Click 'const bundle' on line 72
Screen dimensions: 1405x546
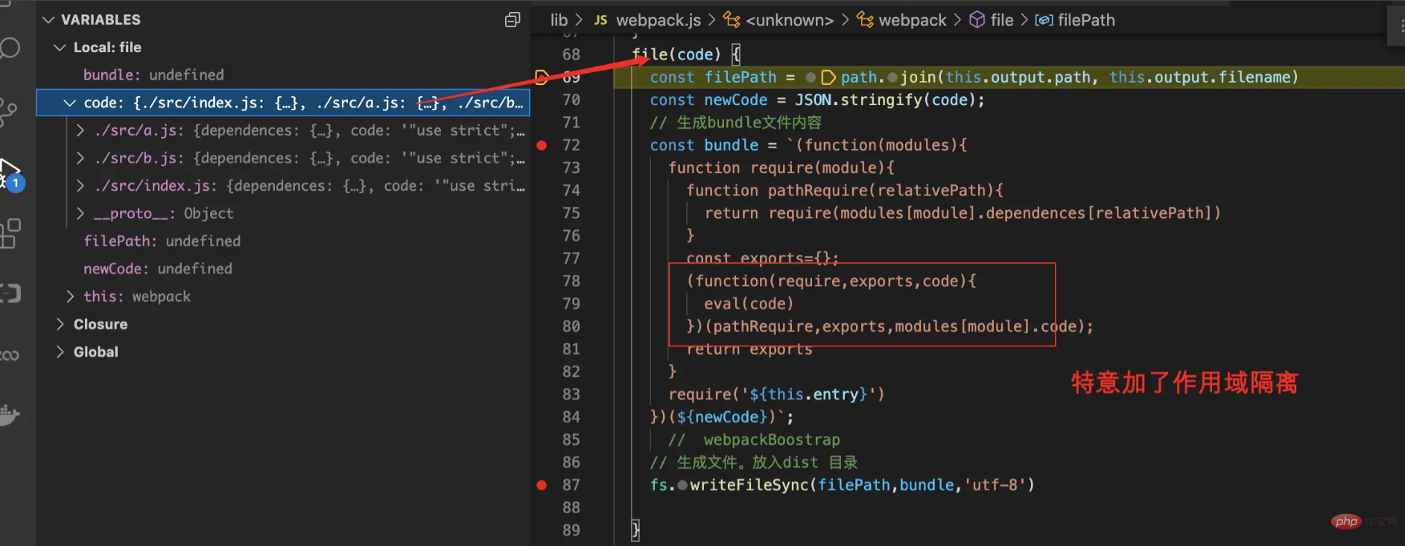coord(704,145)
